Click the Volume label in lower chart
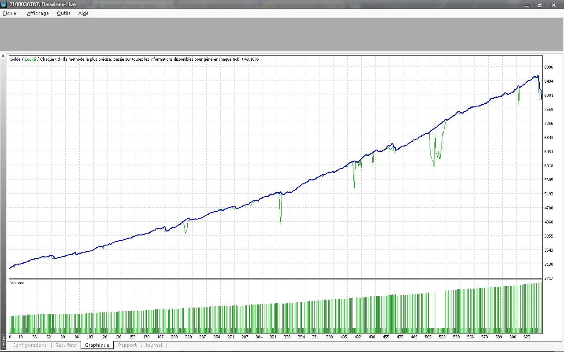This screenshot has width=564, height=352. click(x=17, y=283)
